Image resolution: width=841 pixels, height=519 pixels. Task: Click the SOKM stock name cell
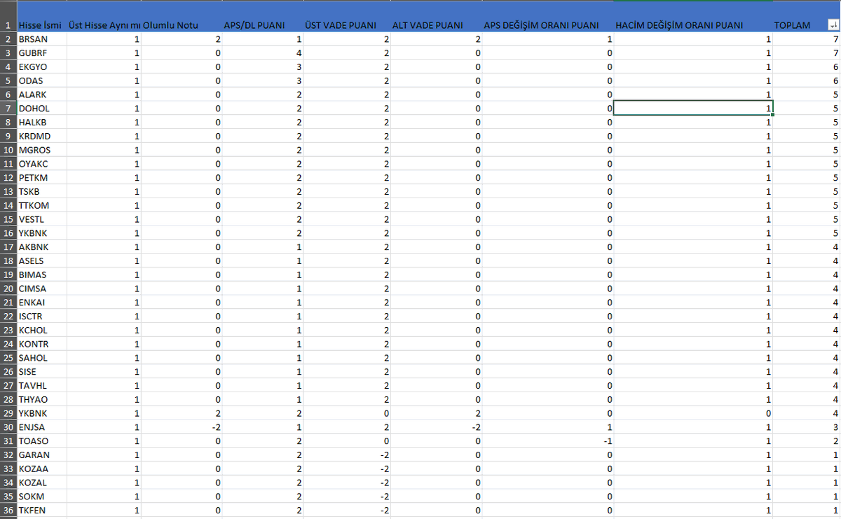coord(41,497)
